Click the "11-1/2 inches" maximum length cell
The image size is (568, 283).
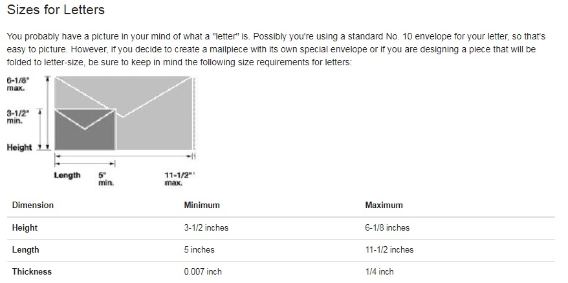(389, 249)
